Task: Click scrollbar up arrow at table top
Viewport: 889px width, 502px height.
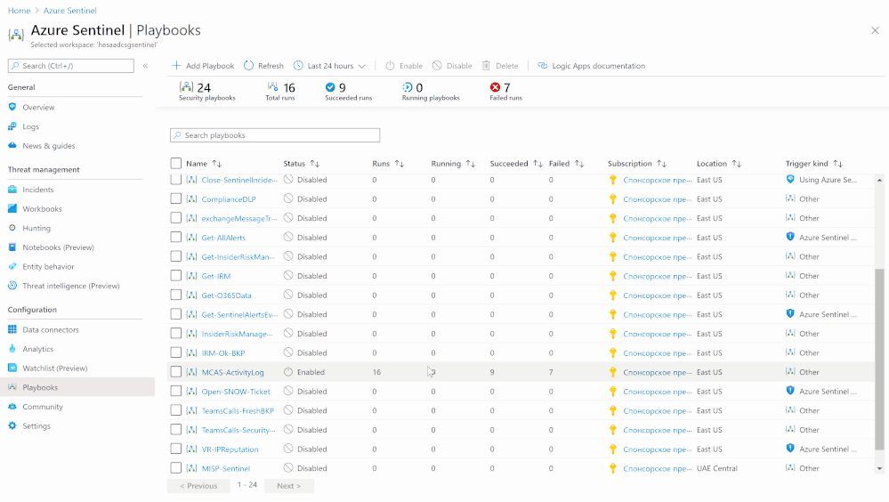Action: click(x=879, y=180)
